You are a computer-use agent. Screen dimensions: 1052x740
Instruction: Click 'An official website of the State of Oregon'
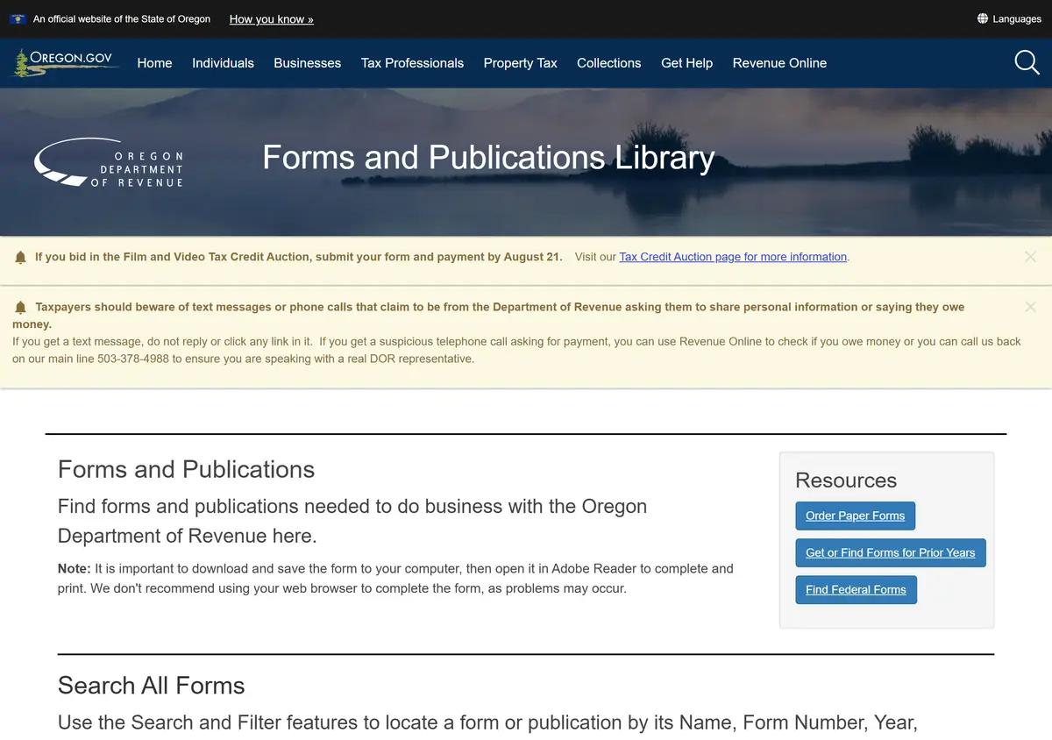click(122, 18)
